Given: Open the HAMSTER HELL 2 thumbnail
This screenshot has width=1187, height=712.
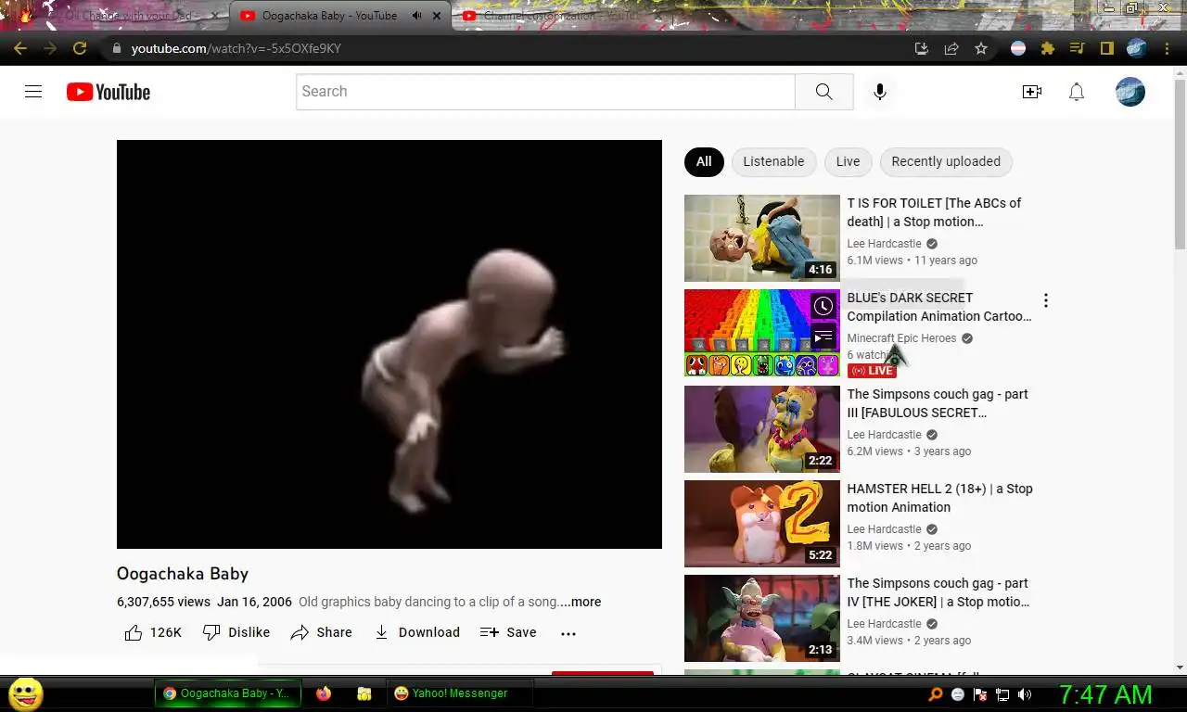Looking at the screenshot, I should coord(761,524).
